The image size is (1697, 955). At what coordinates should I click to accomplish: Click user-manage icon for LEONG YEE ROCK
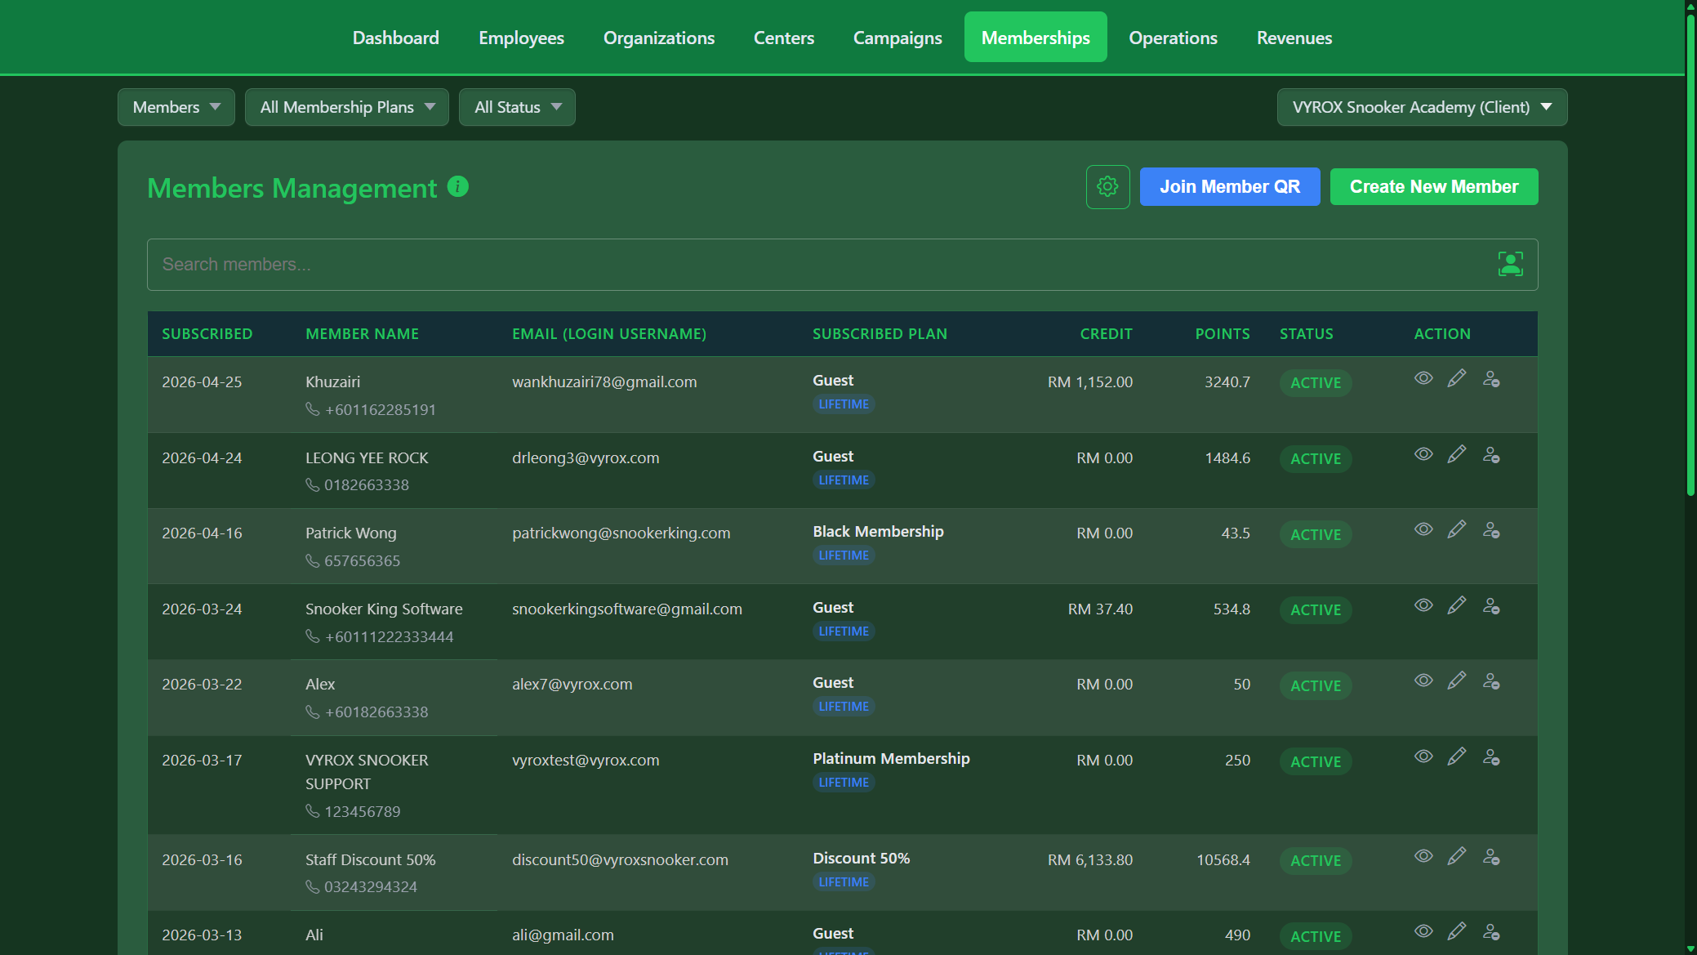[1491, 455]
